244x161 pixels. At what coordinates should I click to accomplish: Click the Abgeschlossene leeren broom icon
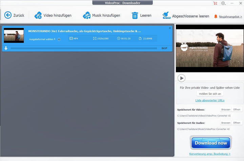click(x=166, y=15)
